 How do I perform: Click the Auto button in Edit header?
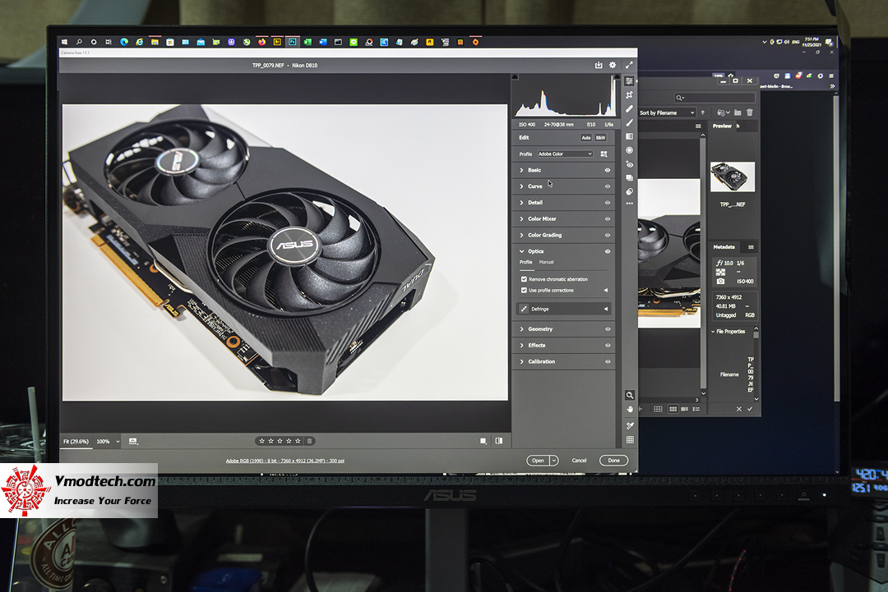click(x=586, y=137)
